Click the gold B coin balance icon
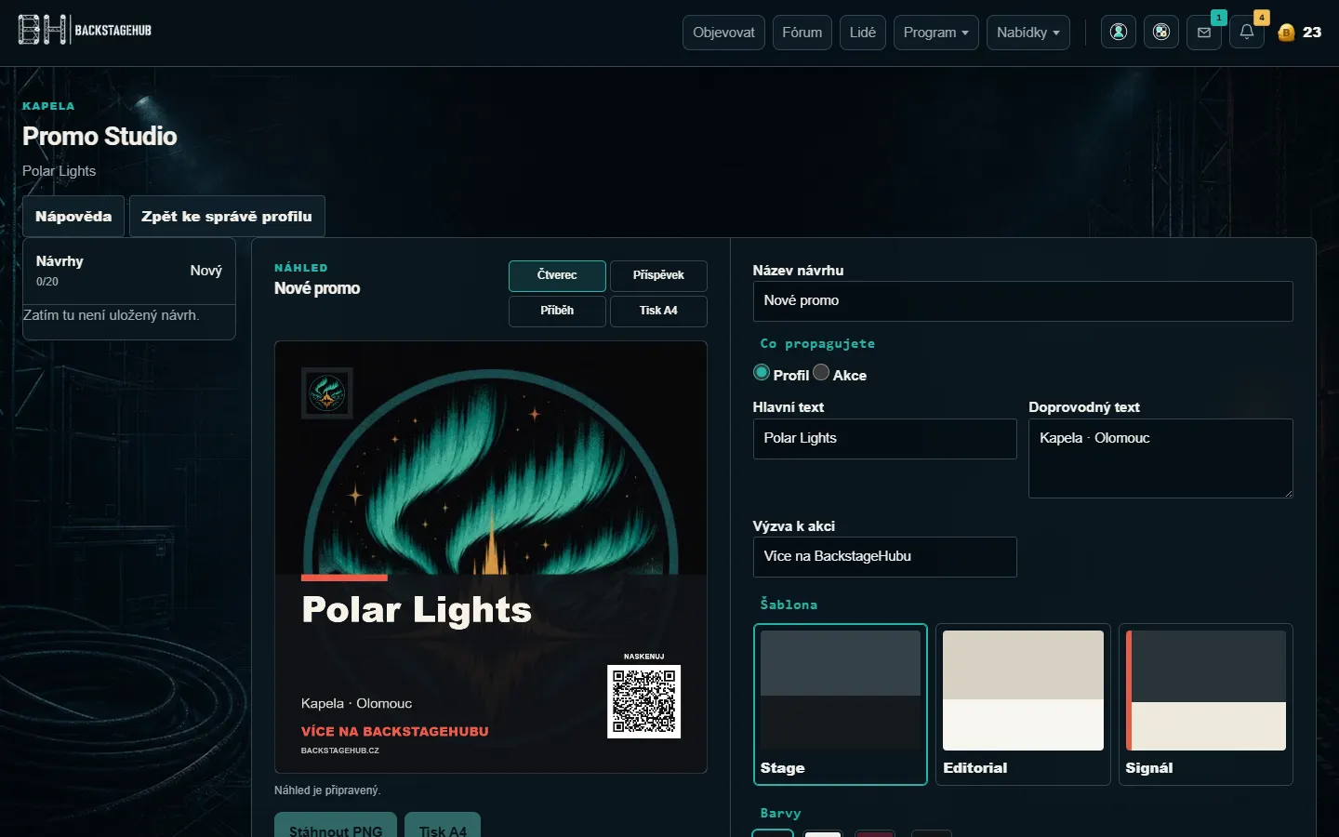Screen dimensions: 1339x837 click(x=1286, y=33)
